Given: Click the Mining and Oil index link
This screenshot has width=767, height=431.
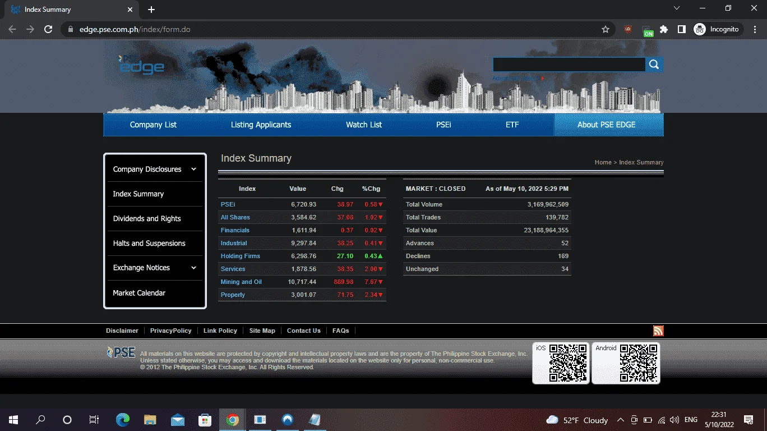Looking at the screenshot, I should pos(241,282).
